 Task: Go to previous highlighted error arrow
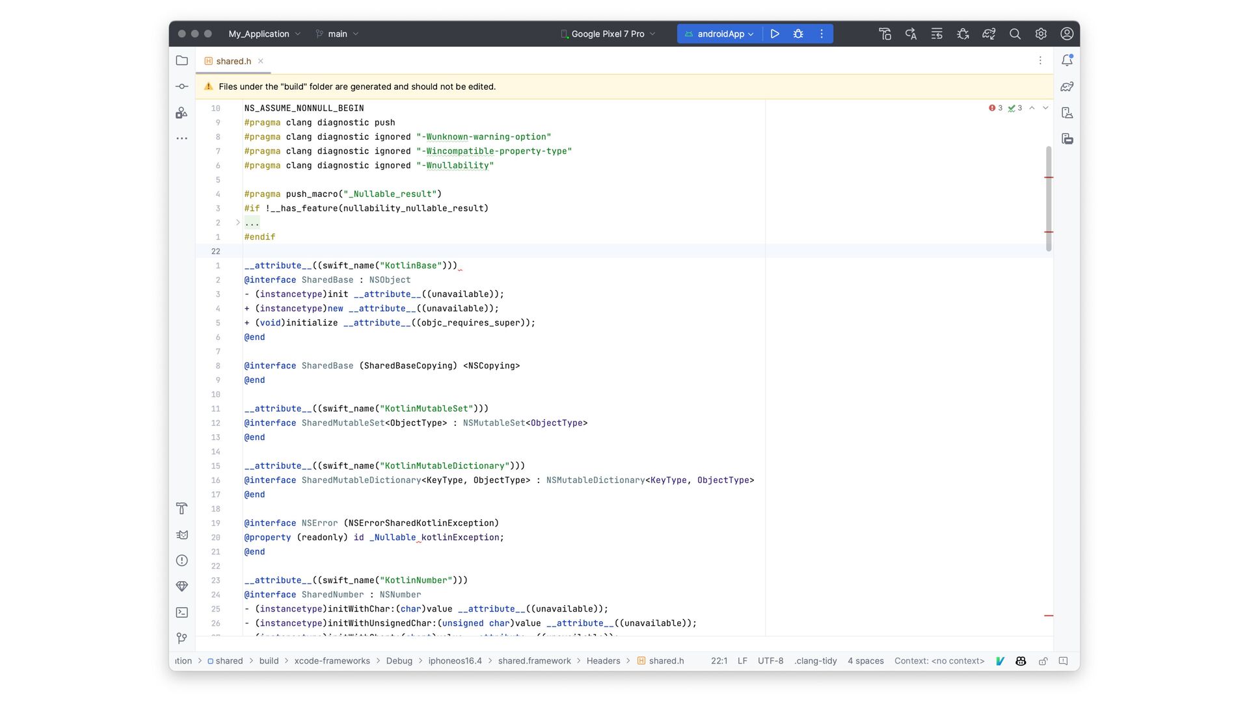[1032, 108]
